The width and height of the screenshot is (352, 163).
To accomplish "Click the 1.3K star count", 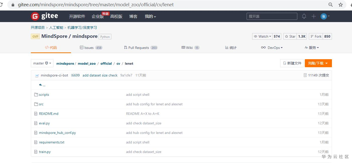I will point(302,36).
